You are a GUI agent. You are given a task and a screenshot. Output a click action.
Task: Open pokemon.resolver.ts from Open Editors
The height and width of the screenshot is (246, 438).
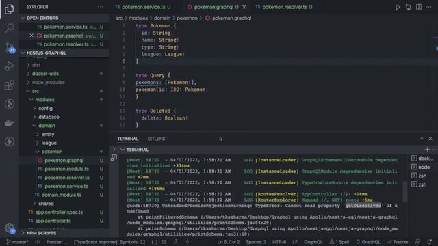[x=66, y=44]
